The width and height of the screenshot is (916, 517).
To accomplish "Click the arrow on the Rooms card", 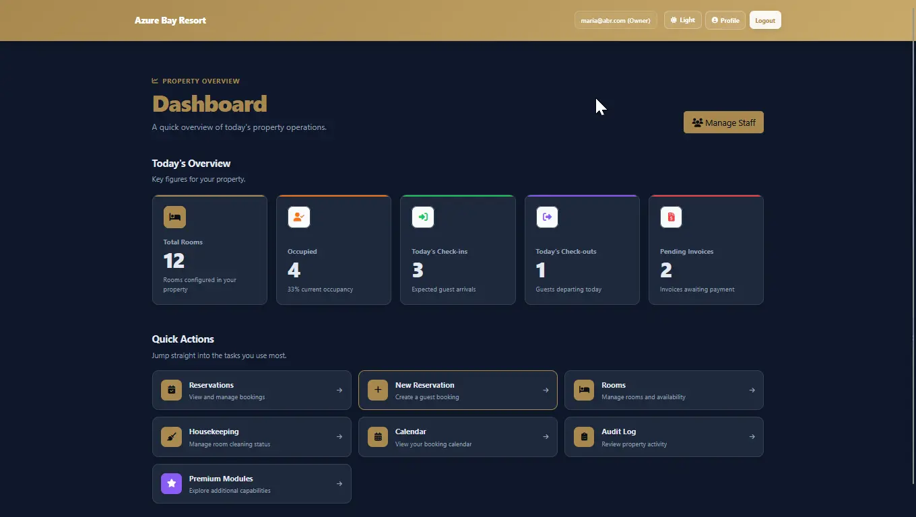I will [752, 390].
